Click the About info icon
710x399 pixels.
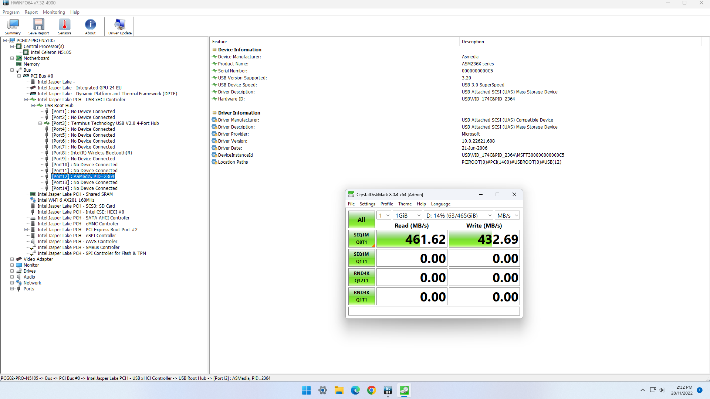[90, 27]
